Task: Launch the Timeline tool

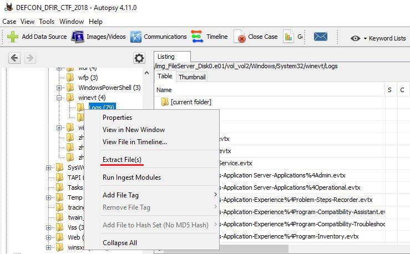Action: [197, 37]
